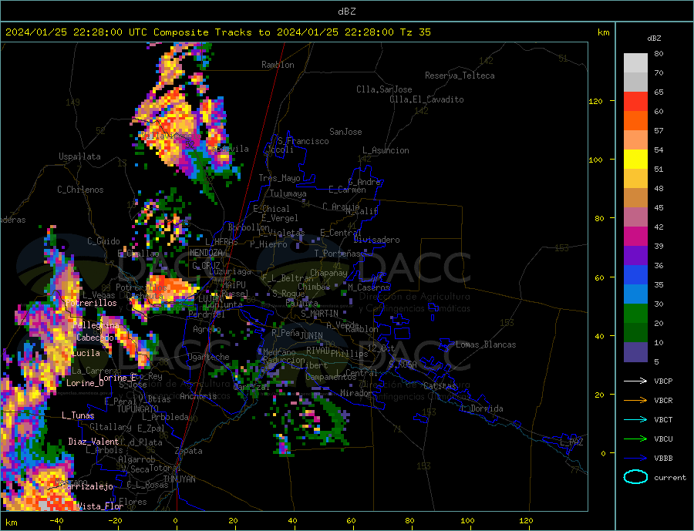This screenshot has height=531, width=694.
Task: Click the Carrizalejo place label
Action: click(x=87, y=487)
